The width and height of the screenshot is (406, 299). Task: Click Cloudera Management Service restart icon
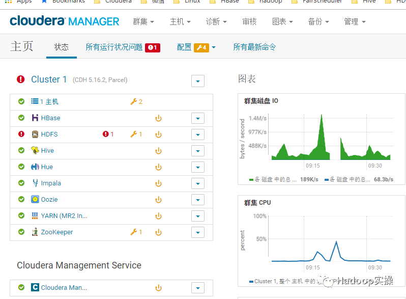pyautogui.click(x=158, y=288)
